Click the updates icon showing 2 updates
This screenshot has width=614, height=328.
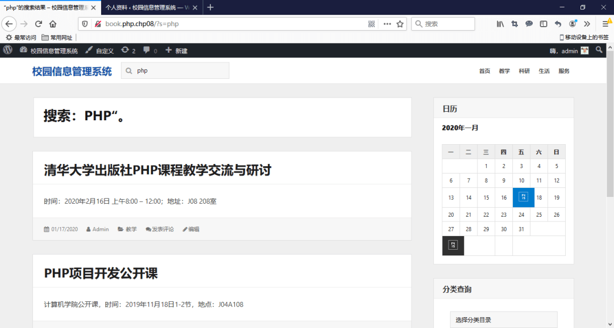pos(126,50)
